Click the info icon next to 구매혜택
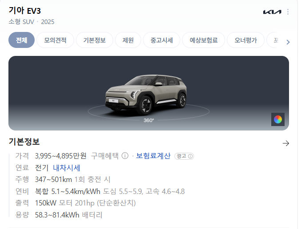This screenshot has width=305, height=229. pos(125,156)
